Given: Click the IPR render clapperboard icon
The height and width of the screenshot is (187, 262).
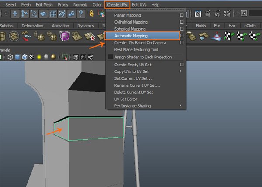Looking at the screenshot, I should 217,14.
